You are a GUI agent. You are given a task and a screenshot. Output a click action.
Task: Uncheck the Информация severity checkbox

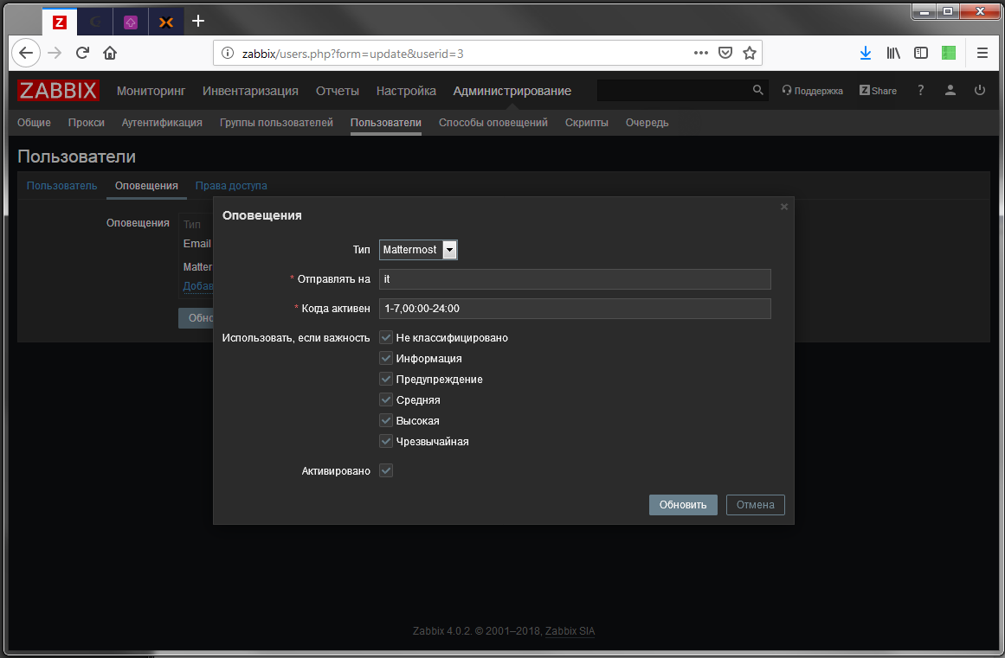click(385, 358)
